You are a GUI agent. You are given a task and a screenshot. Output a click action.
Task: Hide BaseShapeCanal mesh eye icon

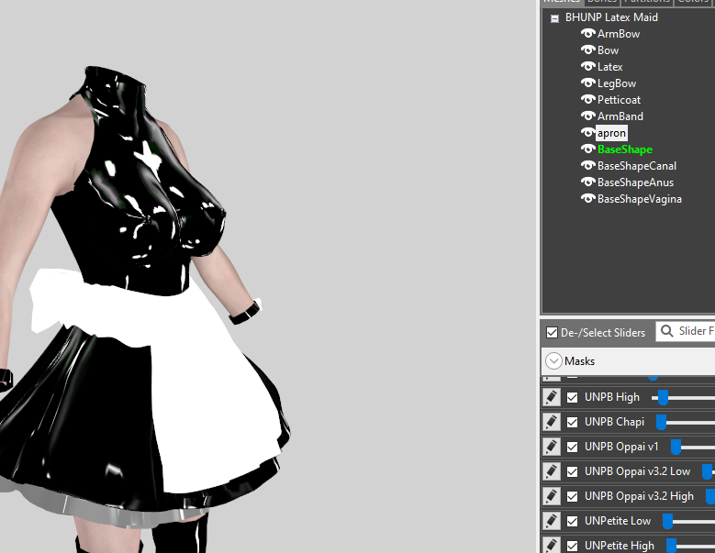pyautogui.click(x=587, y=165)
